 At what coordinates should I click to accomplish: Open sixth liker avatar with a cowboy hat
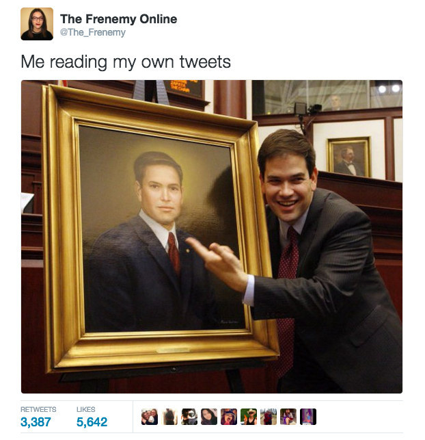coord(249,417)
